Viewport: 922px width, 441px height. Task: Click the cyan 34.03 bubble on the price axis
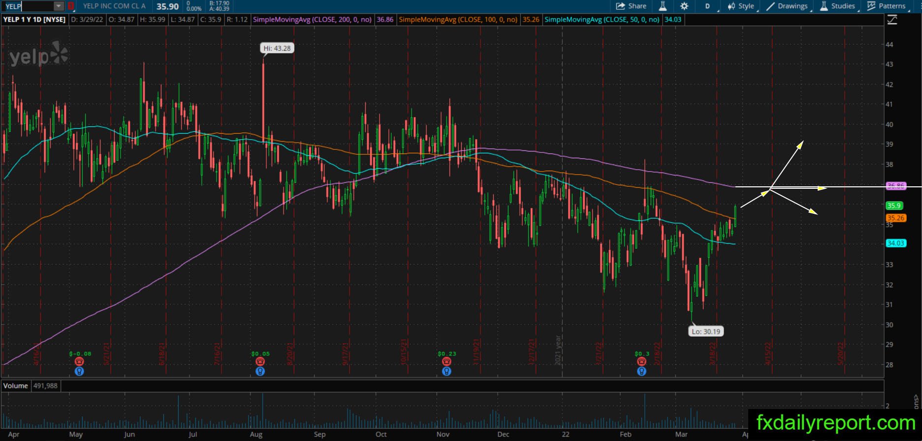(x=896, y=243)
